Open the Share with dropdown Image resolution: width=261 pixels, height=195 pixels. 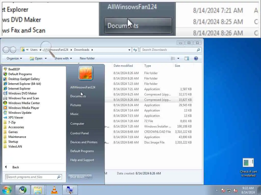[x=63, y=58]
